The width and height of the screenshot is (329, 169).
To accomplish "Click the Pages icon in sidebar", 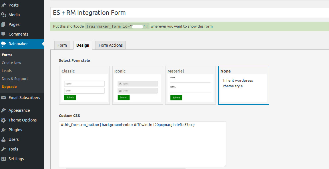I will [x=3, y=24].
